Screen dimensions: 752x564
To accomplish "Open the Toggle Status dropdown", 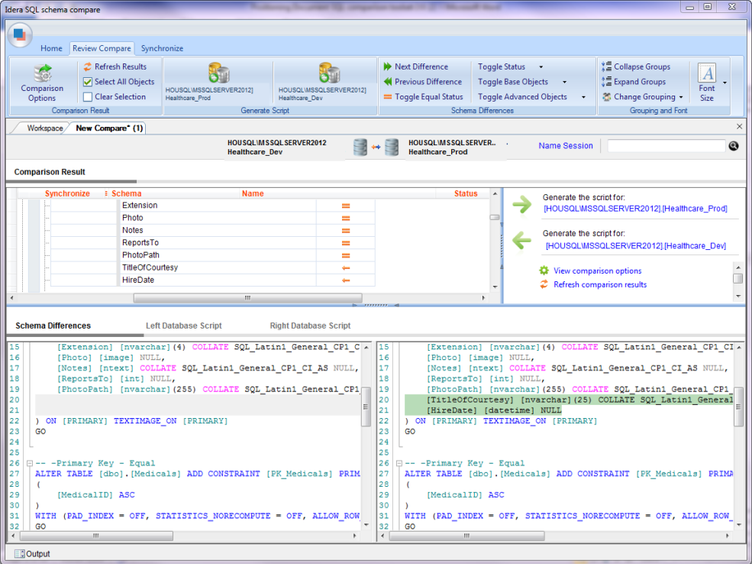I will click(x=541, y=67).
